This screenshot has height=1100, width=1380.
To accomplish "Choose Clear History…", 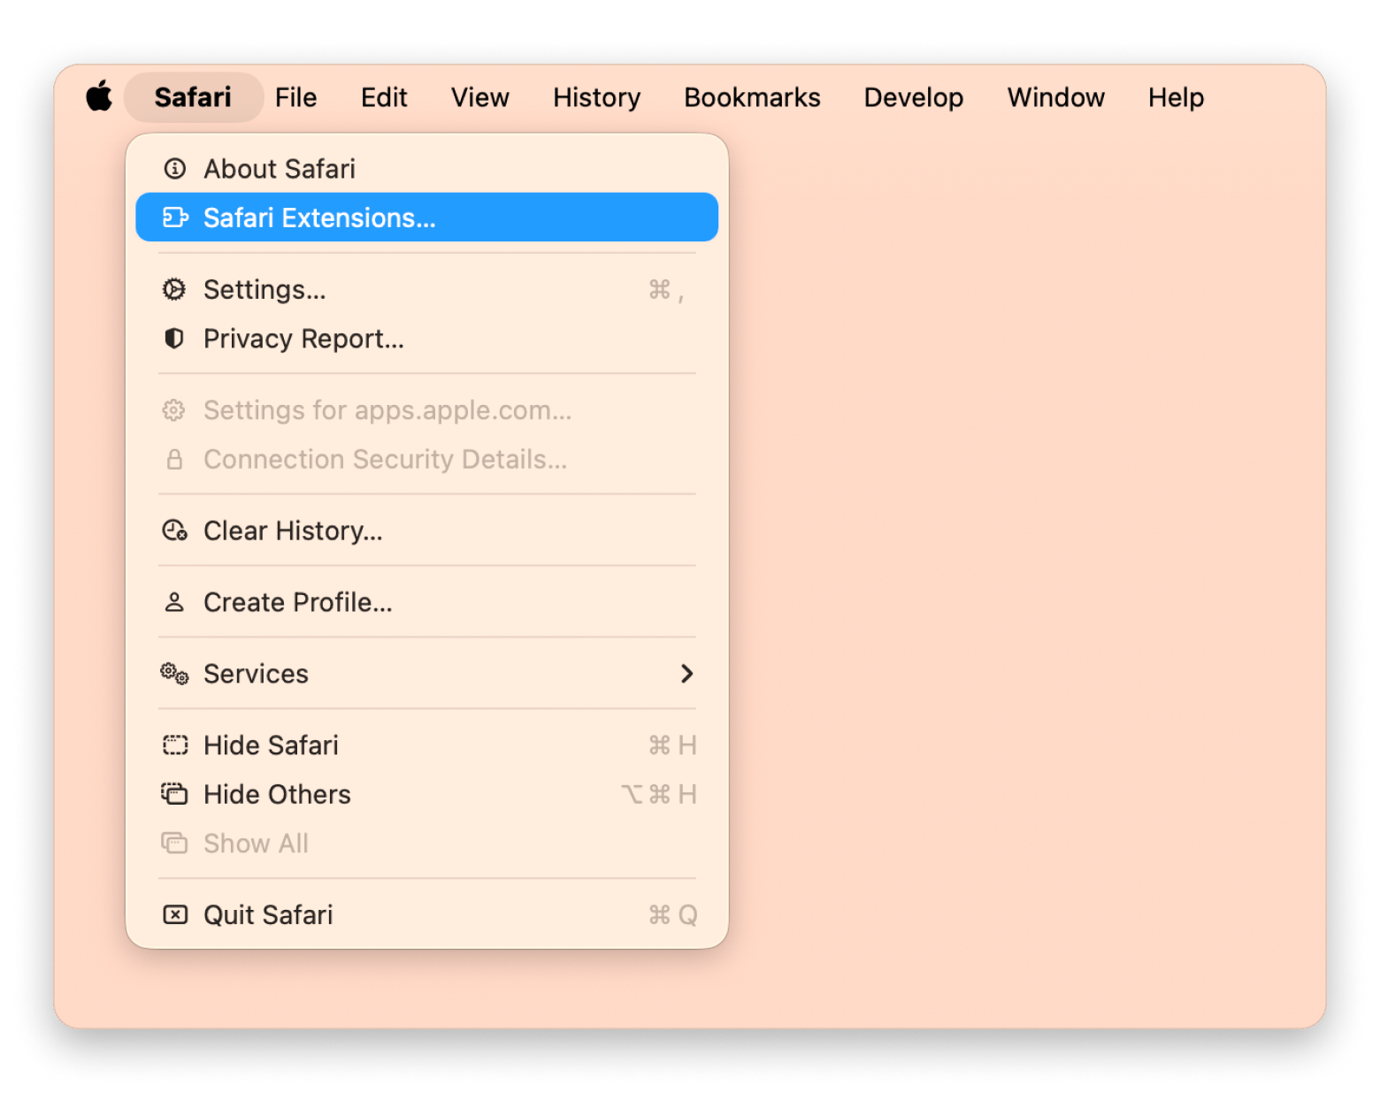I will click(426, 531).
